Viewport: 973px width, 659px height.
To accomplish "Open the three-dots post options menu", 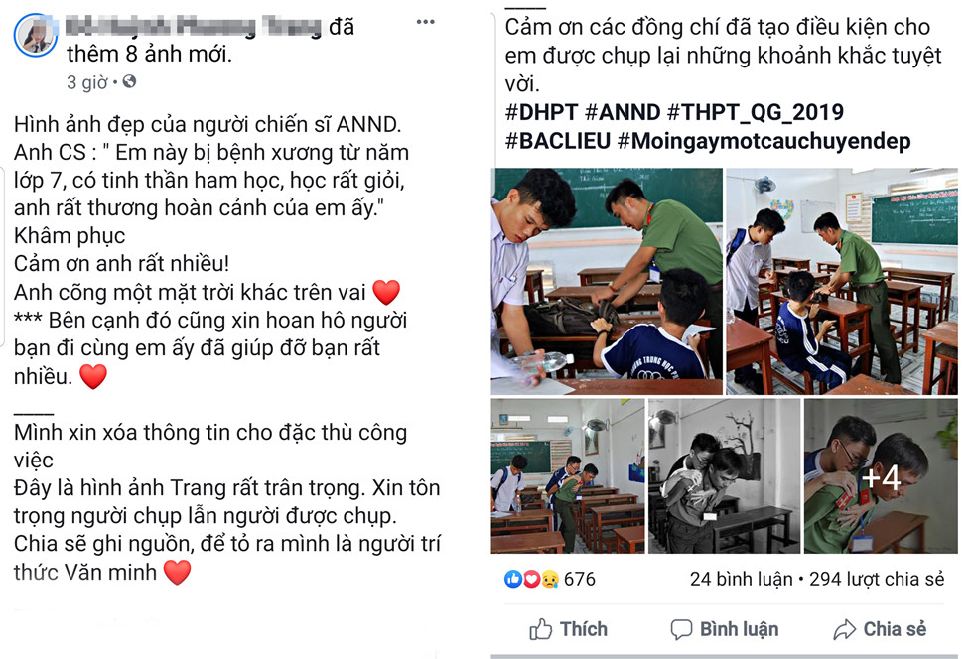I will (x=425, y=22).
